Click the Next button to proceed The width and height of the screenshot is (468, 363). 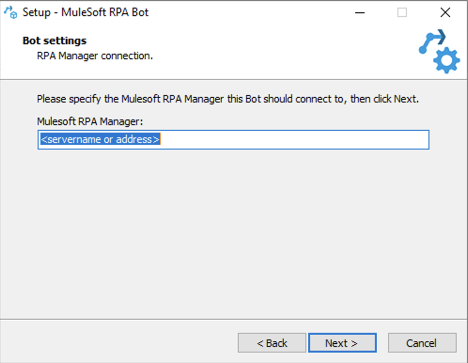point(343,343)
